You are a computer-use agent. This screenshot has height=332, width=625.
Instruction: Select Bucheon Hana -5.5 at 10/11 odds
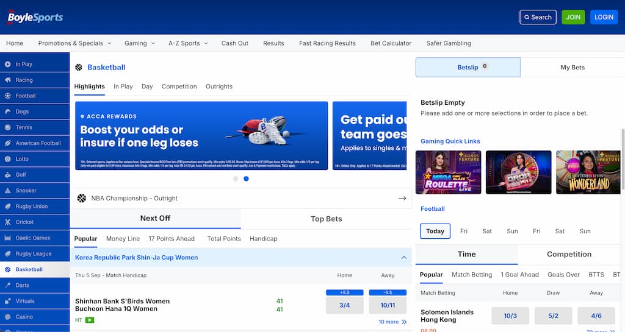point(388,305)
